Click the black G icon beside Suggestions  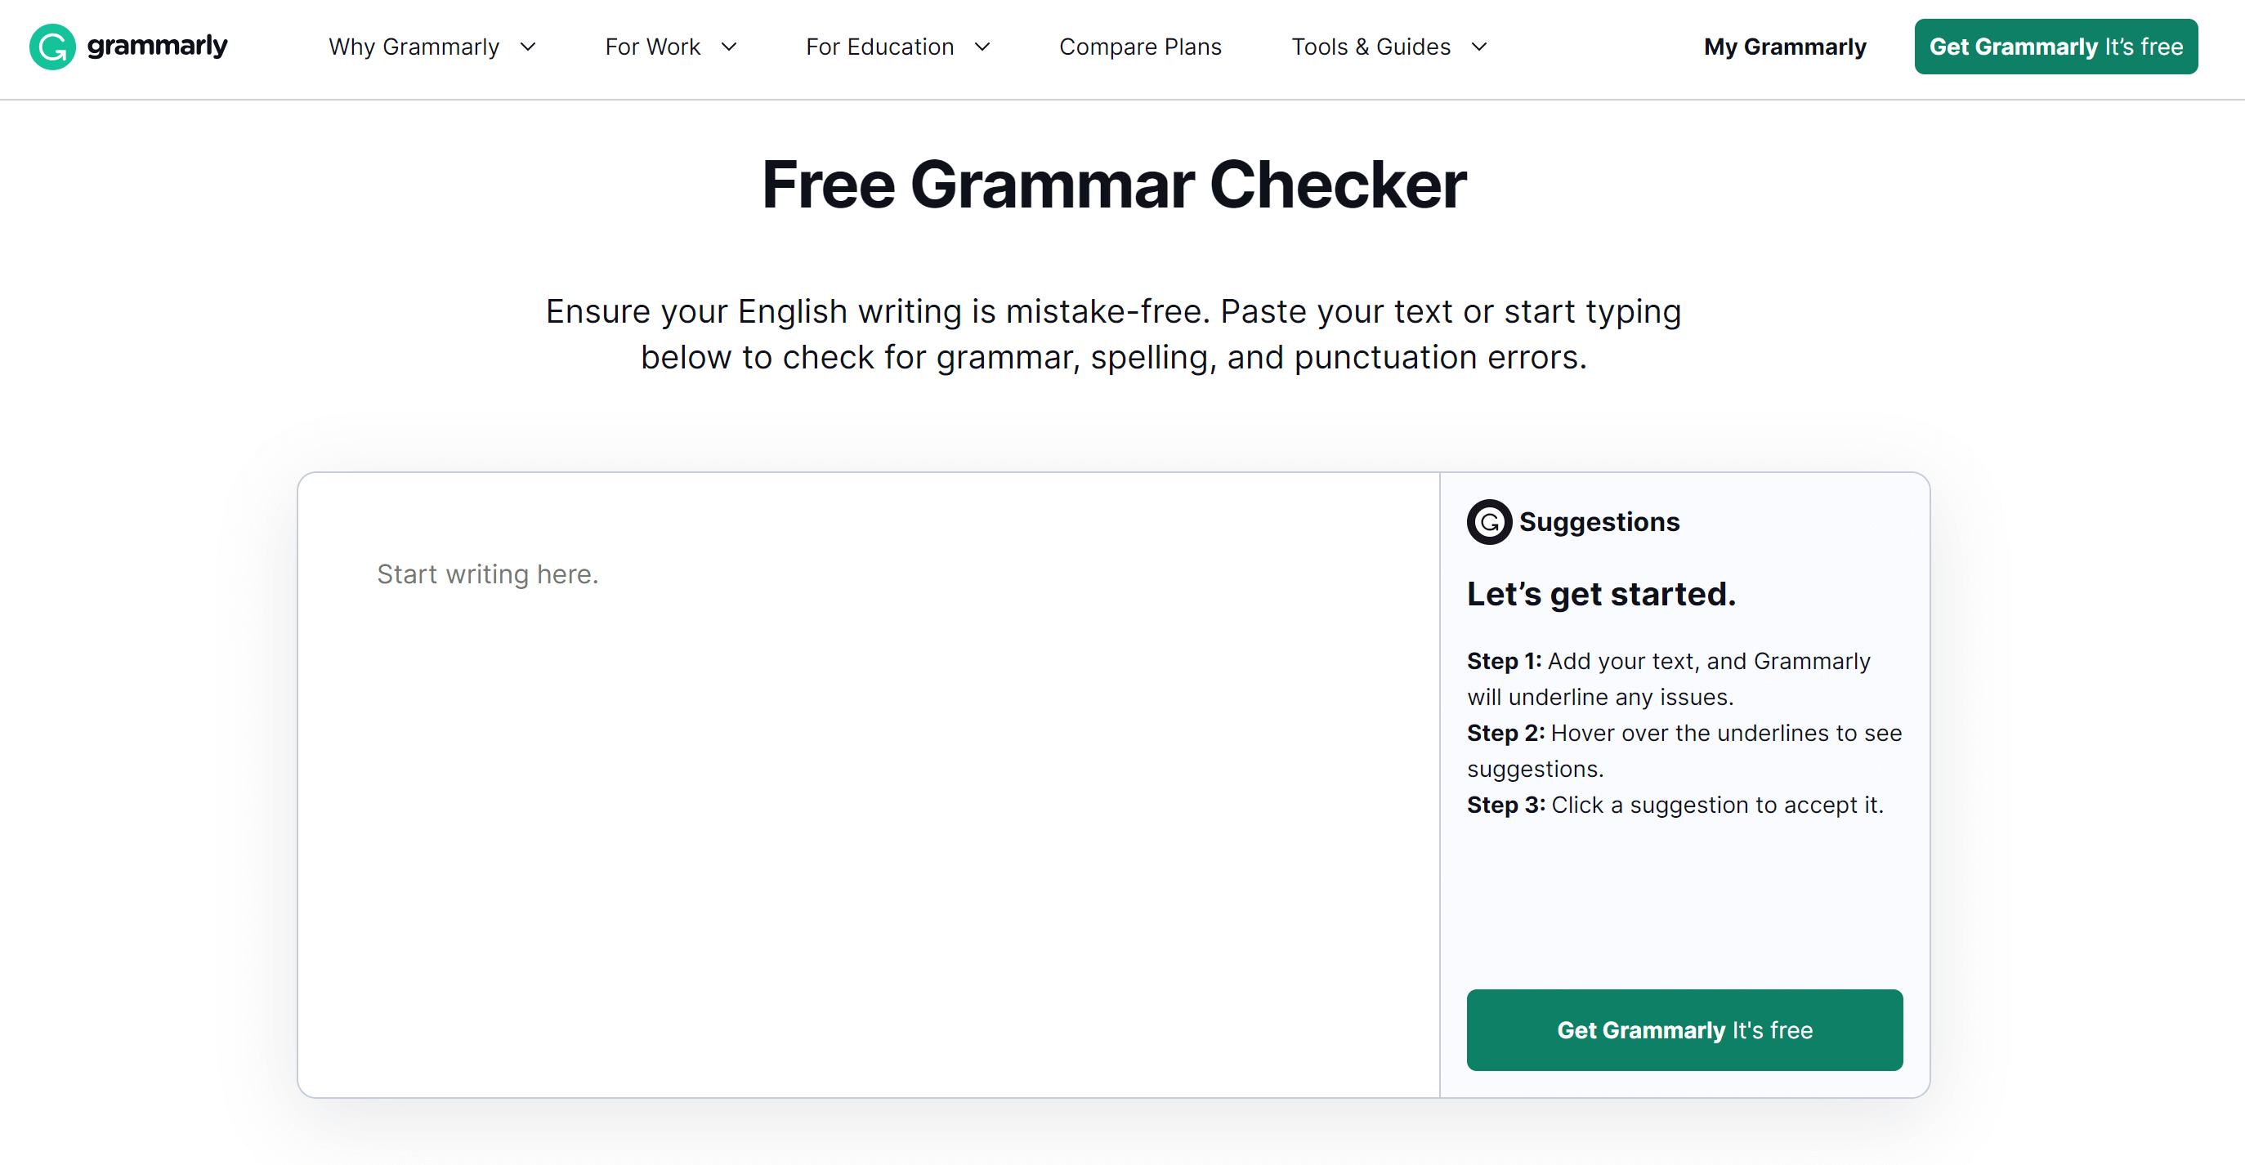[x=1488, y=522]
